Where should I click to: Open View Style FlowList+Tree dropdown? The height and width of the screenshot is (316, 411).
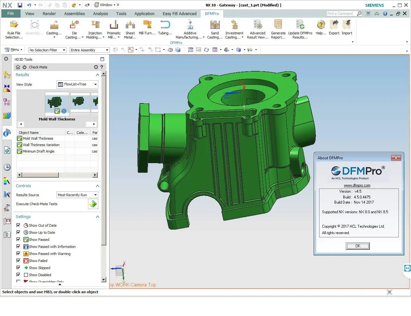[77, 84]
